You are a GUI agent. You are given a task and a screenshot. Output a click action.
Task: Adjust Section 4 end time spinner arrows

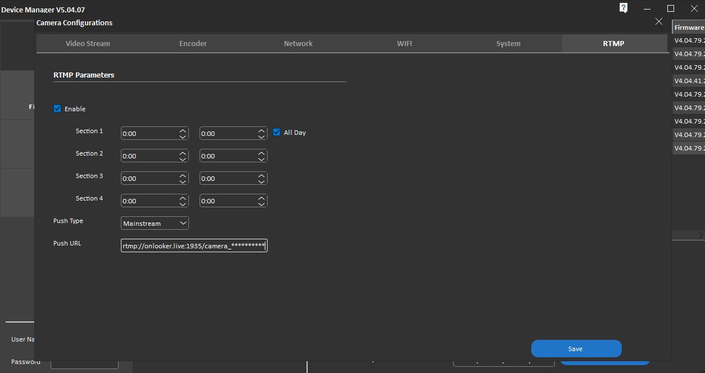click(x=261, y=201)
